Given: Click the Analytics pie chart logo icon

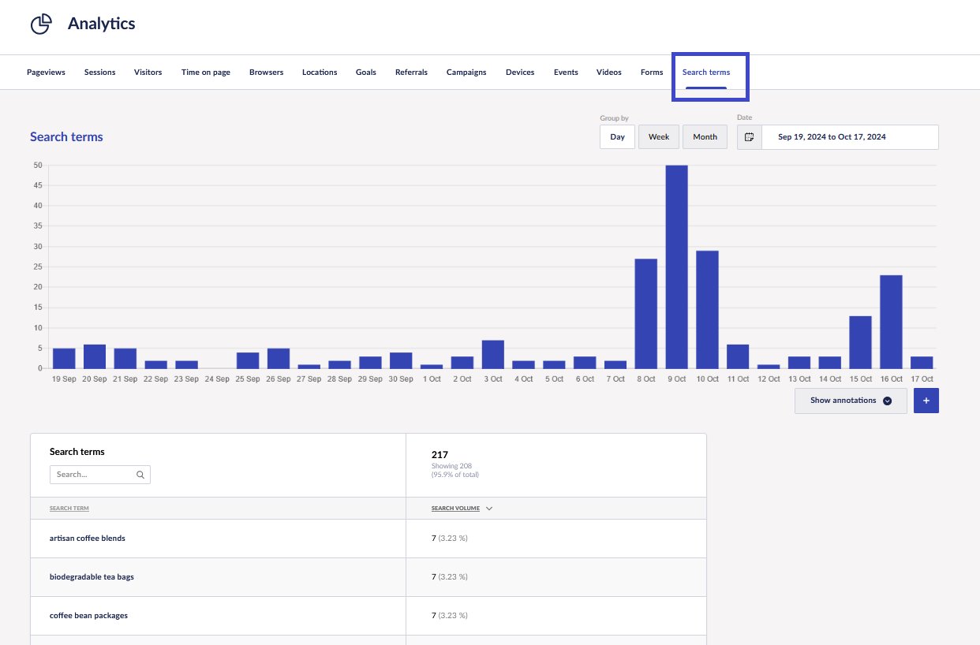Looking at the screenshot, I should pos(41,24).
